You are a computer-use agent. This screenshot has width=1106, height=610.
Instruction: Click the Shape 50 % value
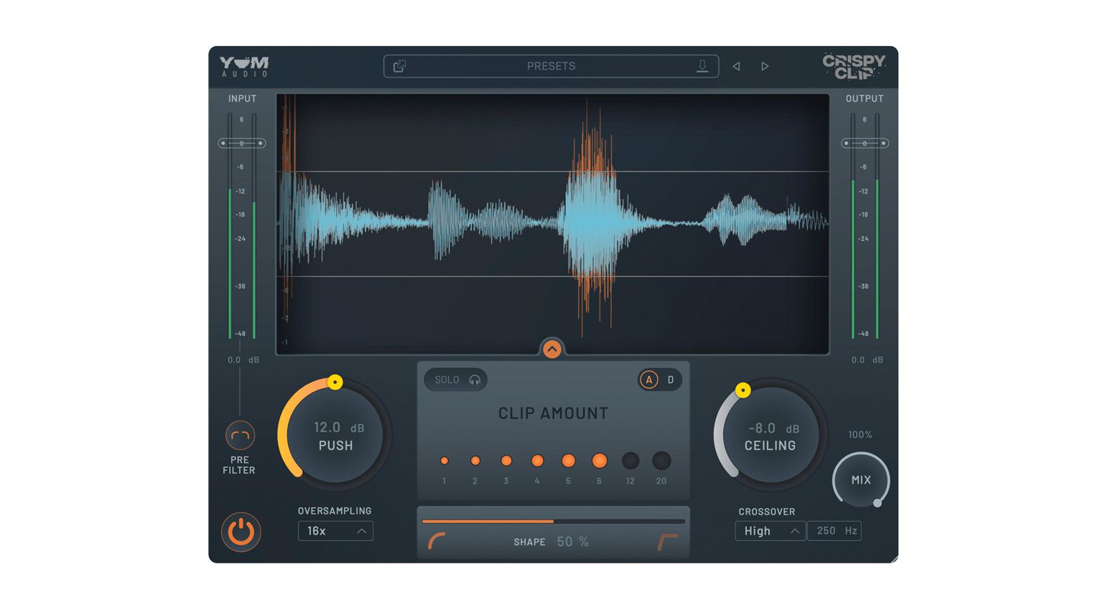573,542
